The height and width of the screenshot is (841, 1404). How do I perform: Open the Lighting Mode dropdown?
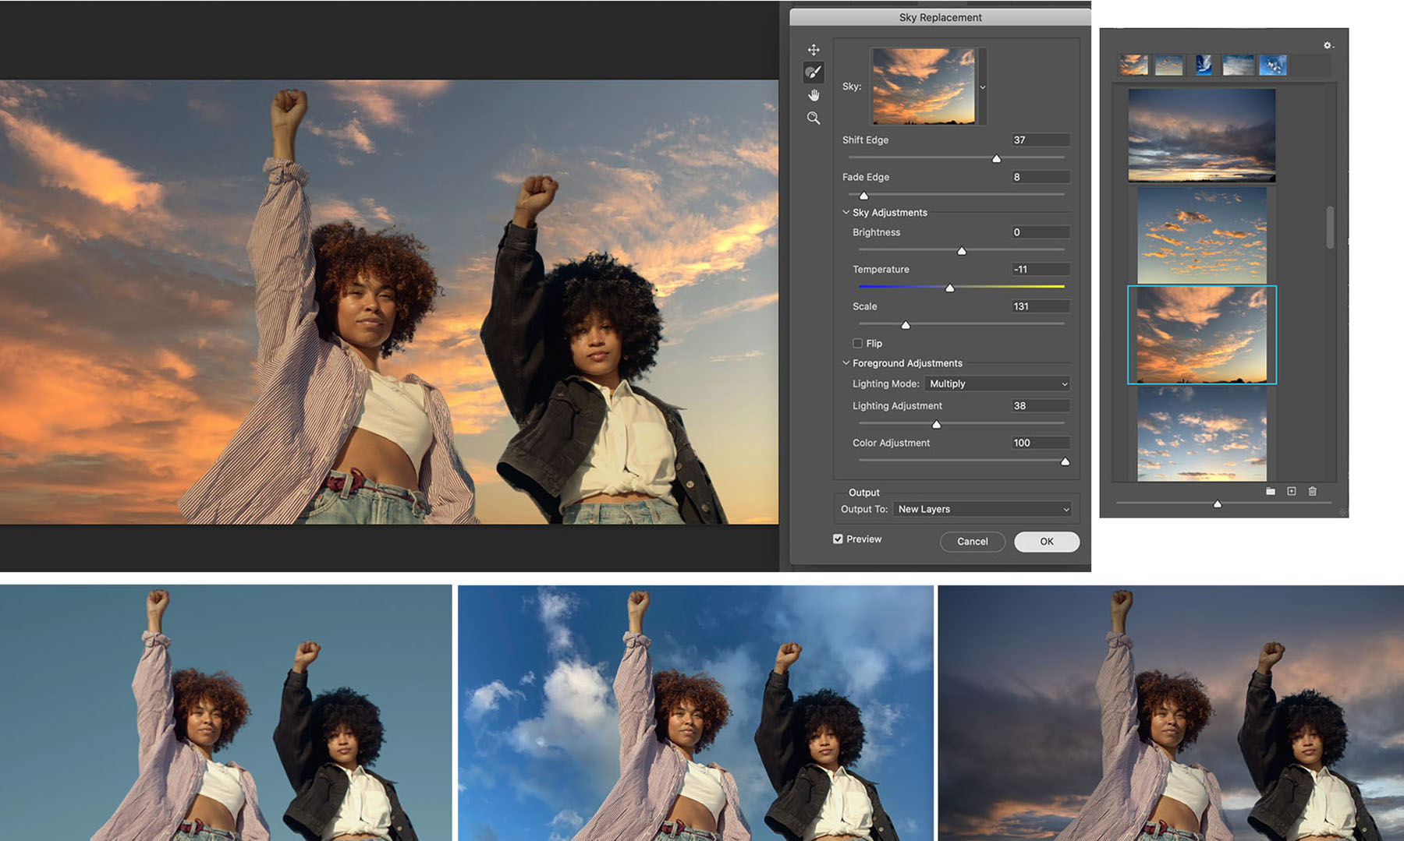click(x=996, y=383)
